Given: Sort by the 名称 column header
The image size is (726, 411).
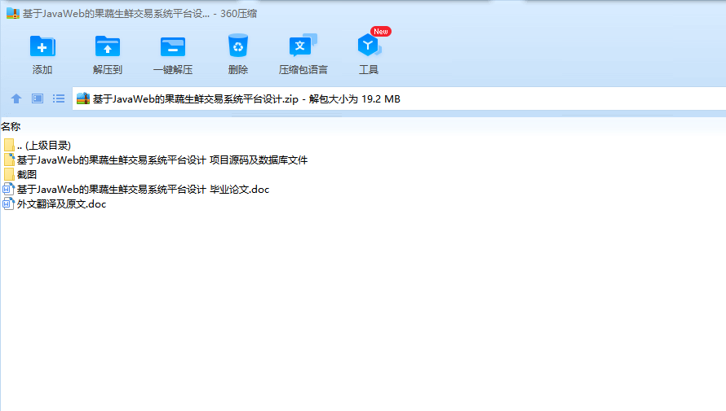Looking at the screenshot, I should pyautogui.click(x=11, y=126).
